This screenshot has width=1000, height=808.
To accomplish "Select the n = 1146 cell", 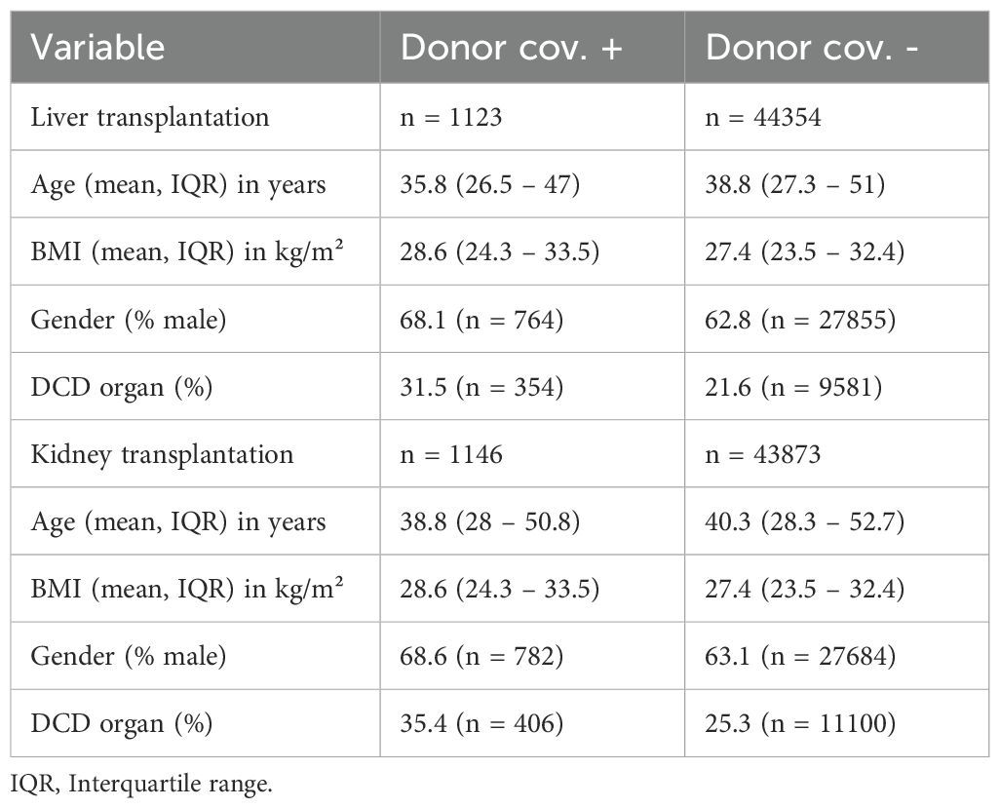I will click(x=451, y=454).
